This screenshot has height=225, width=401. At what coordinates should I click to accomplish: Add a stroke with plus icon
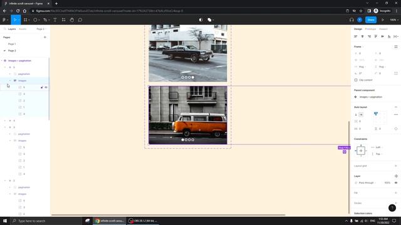(x=396, y=203)
